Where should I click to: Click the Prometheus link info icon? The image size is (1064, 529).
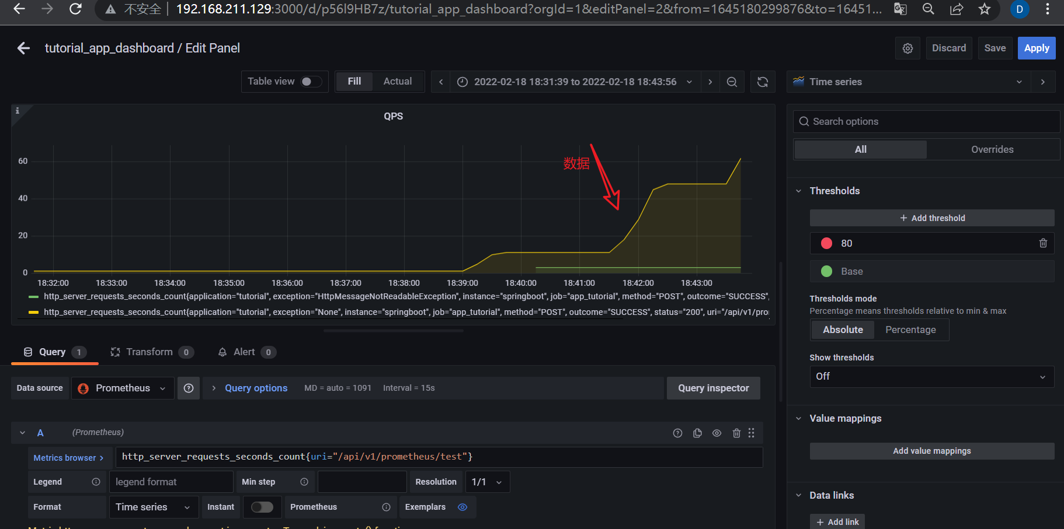(x=386, y=507)
